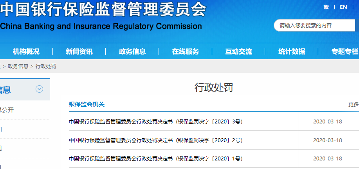
Task: Click the date beside decision 2号
Action: pos(327,140)
